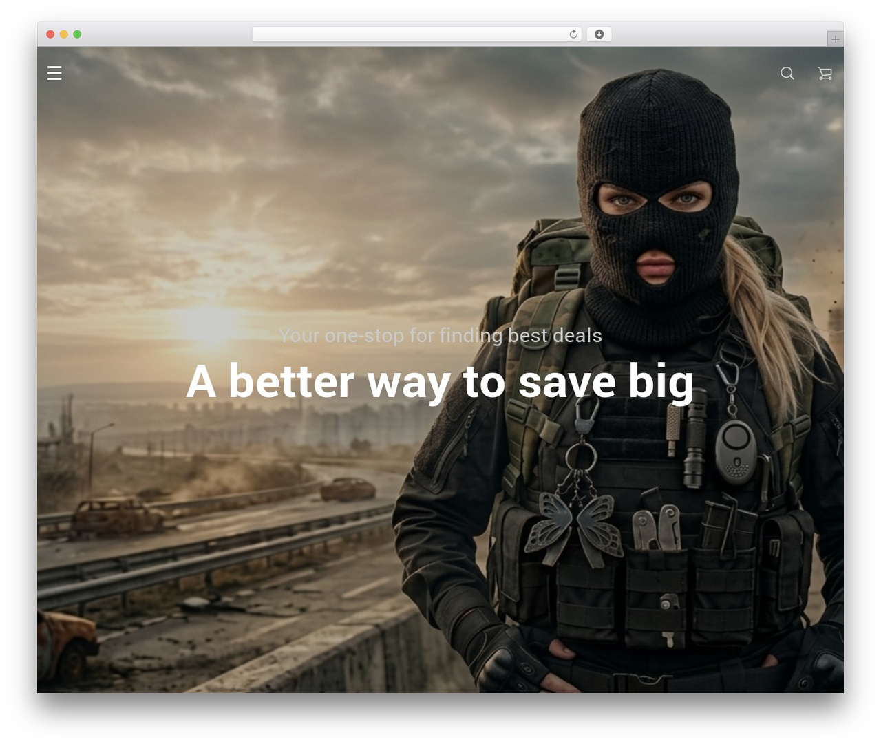Open the site search

[787, 73]
